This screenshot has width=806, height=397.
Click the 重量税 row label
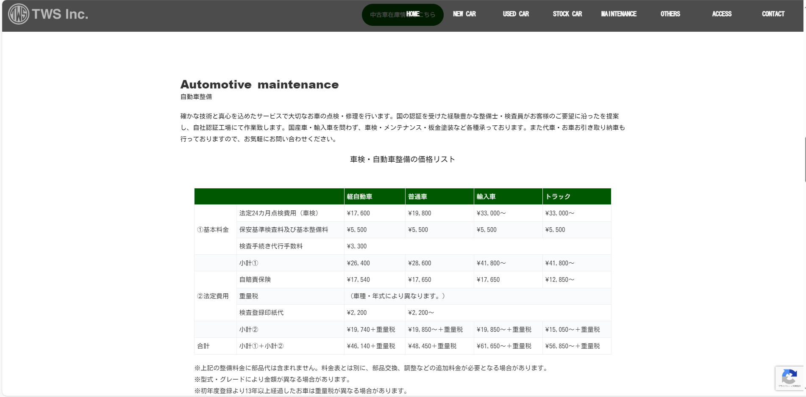tap(290, 296)
